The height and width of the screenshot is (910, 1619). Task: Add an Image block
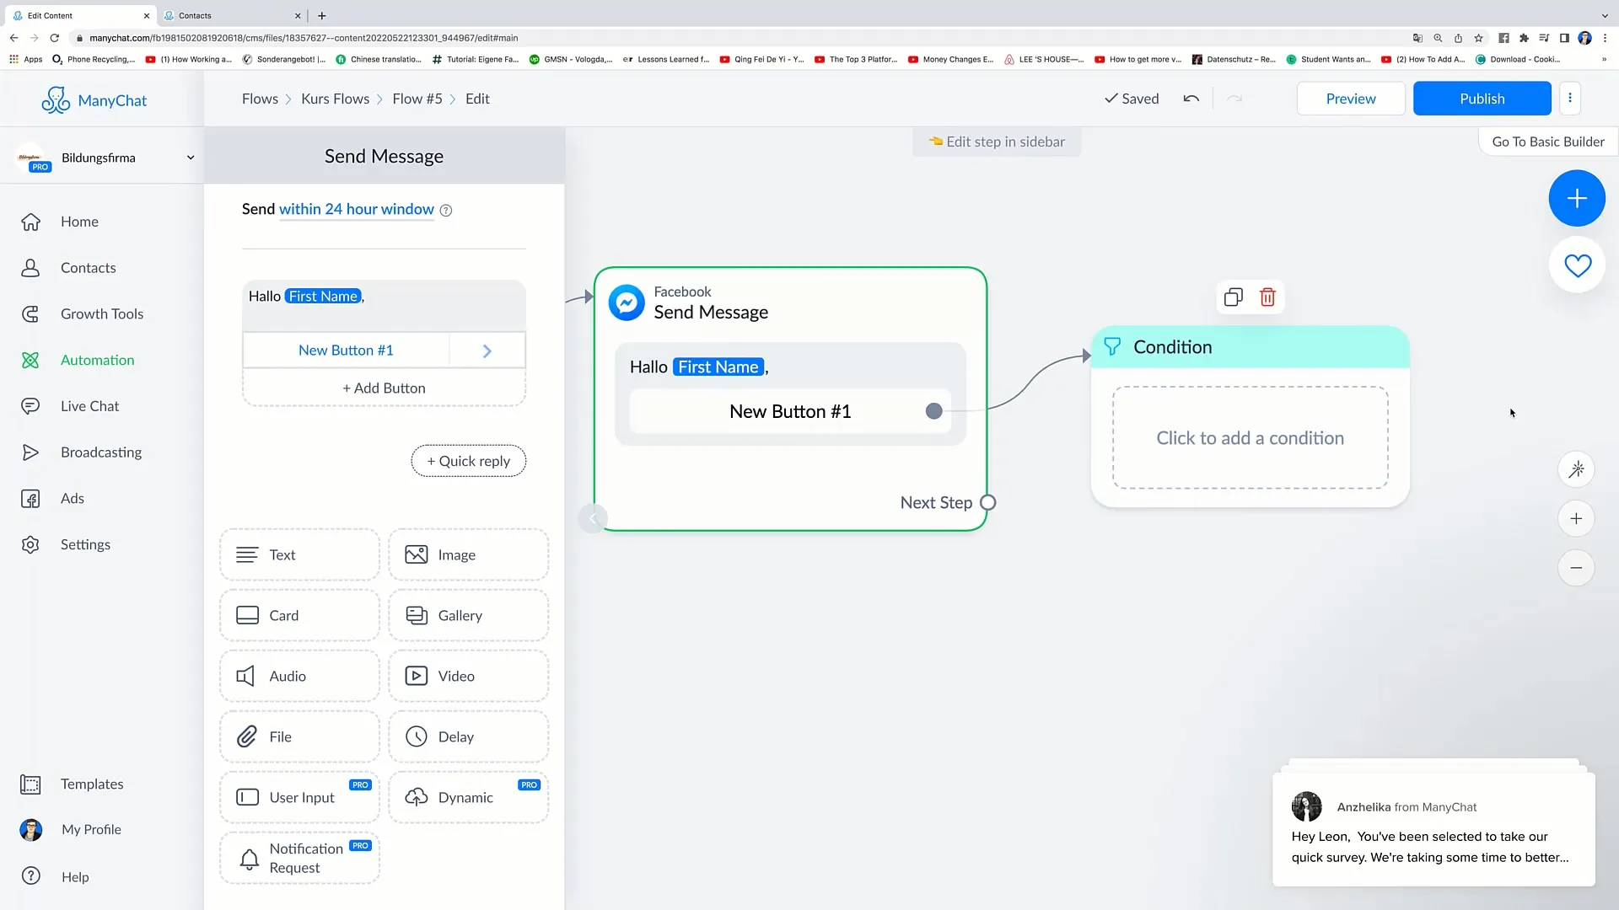468,555
